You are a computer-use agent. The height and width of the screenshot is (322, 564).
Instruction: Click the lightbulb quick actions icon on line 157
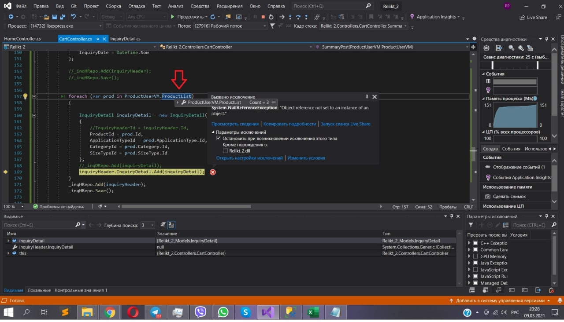pyautogui.click(x=25, y=96)
